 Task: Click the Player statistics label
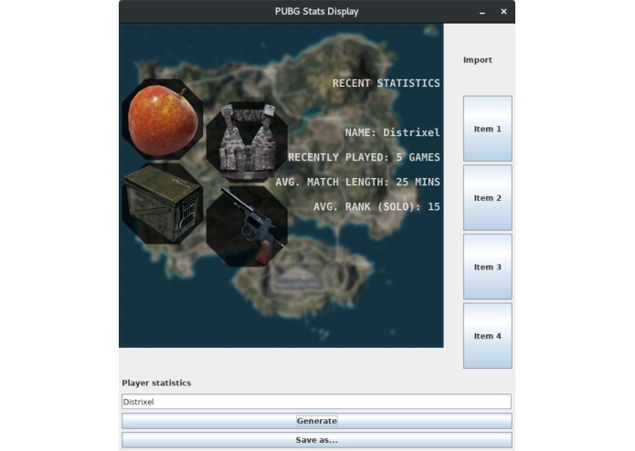[156, 383]
